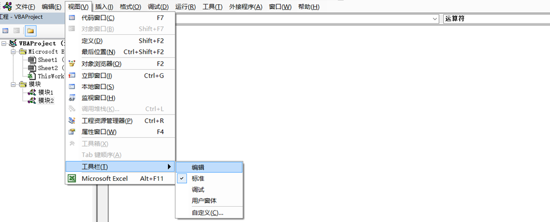The image size is (550, 222).
Task: Toggle the 标准 toolbar checkmark
Action: [x=182, y=178]
